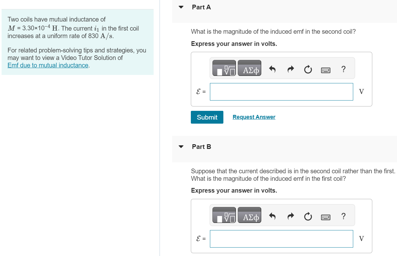Click the Submit button for Part A
Image resolution: width=397 pixels, height=256 pixels.
click(207, 117)
